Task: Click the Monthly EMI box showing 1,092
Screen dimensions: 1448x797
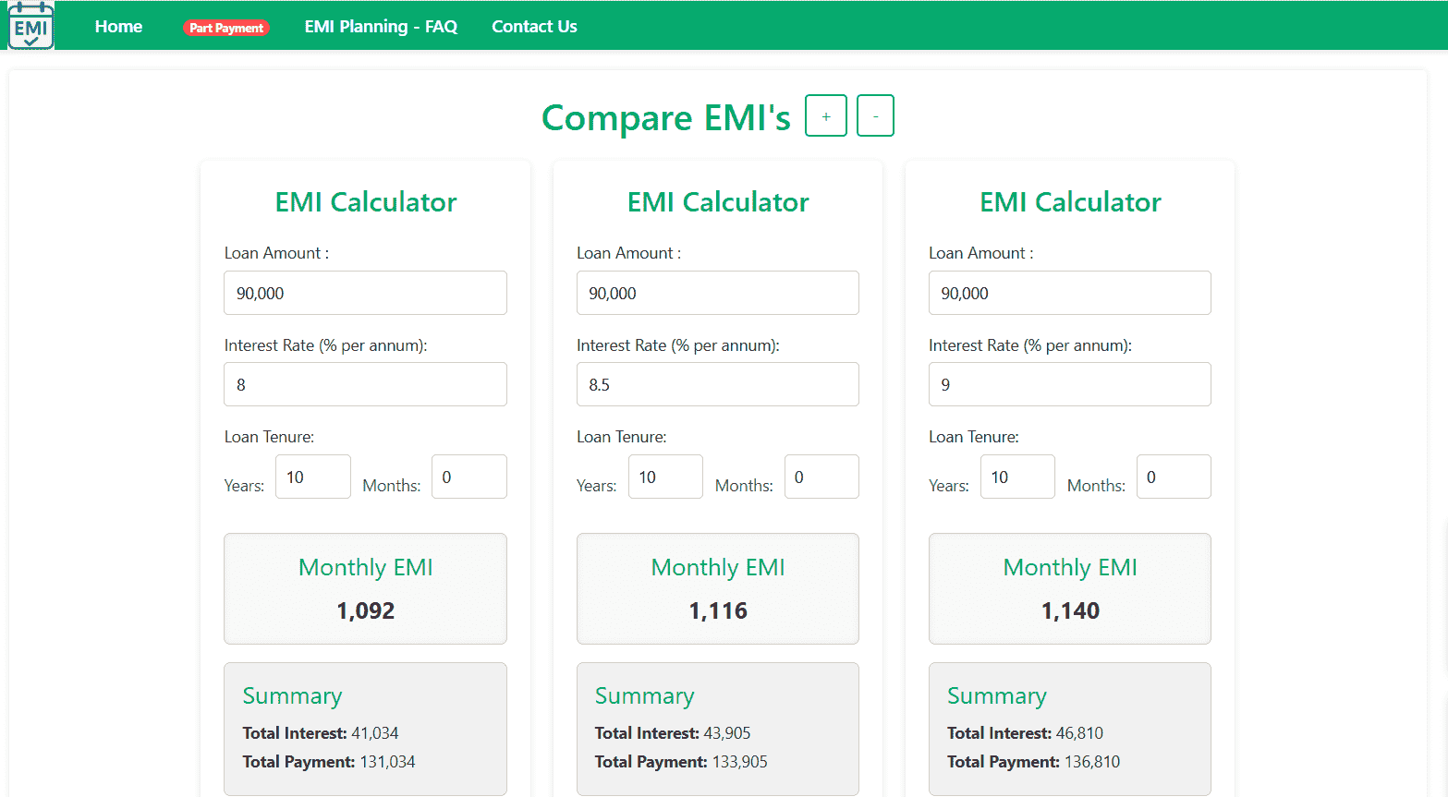Action: [364, 588]
